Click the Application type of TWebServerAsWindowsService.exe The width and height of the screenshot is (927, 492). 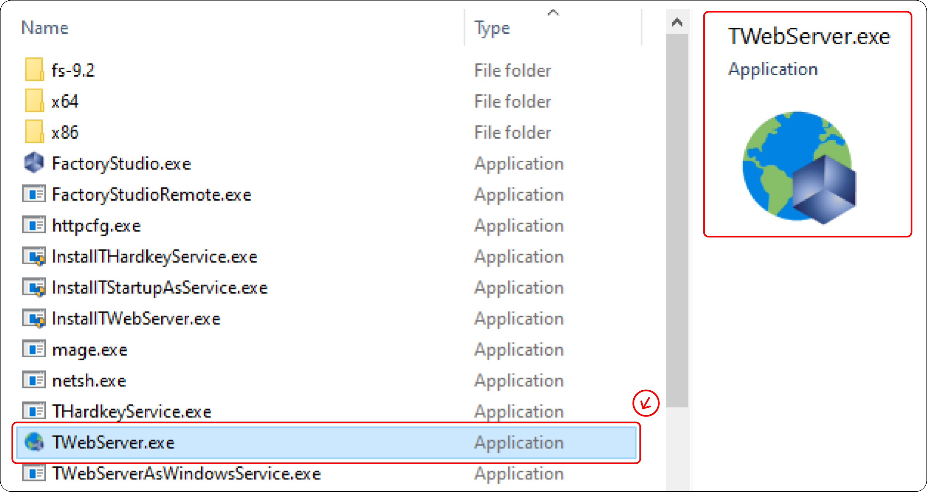tap(519, 474)
